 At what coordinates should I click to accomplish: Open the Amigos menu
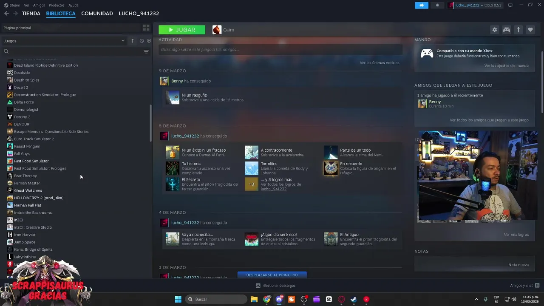[x=39, y=5]
